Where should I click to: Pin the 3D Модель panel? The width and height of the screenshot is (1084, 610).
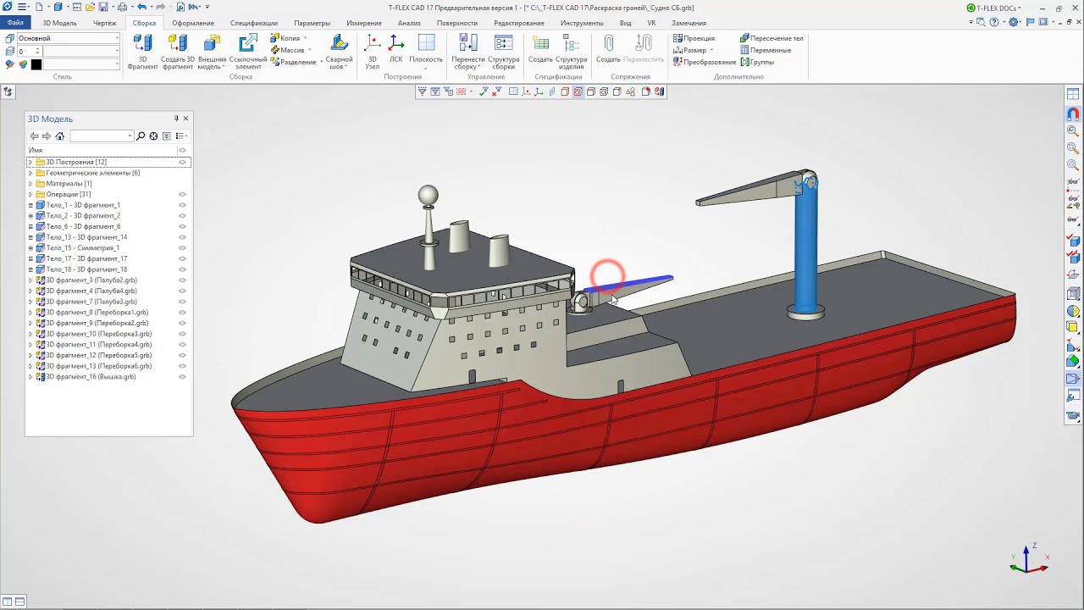[x=176, y=119]
